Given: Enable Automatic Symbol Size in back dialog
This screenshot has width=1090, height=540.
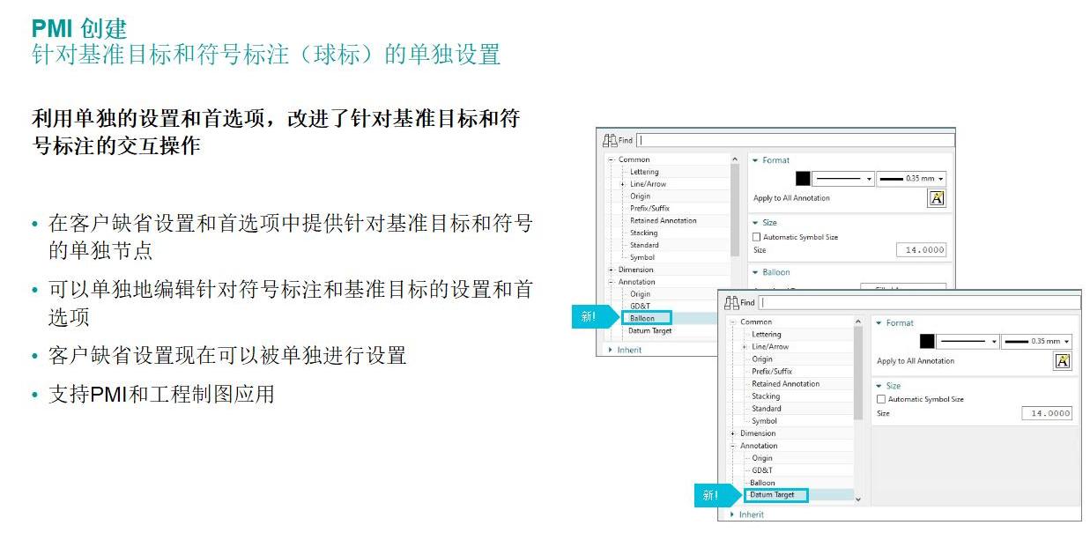Looking at the screenshot, I should coord(757,237).
